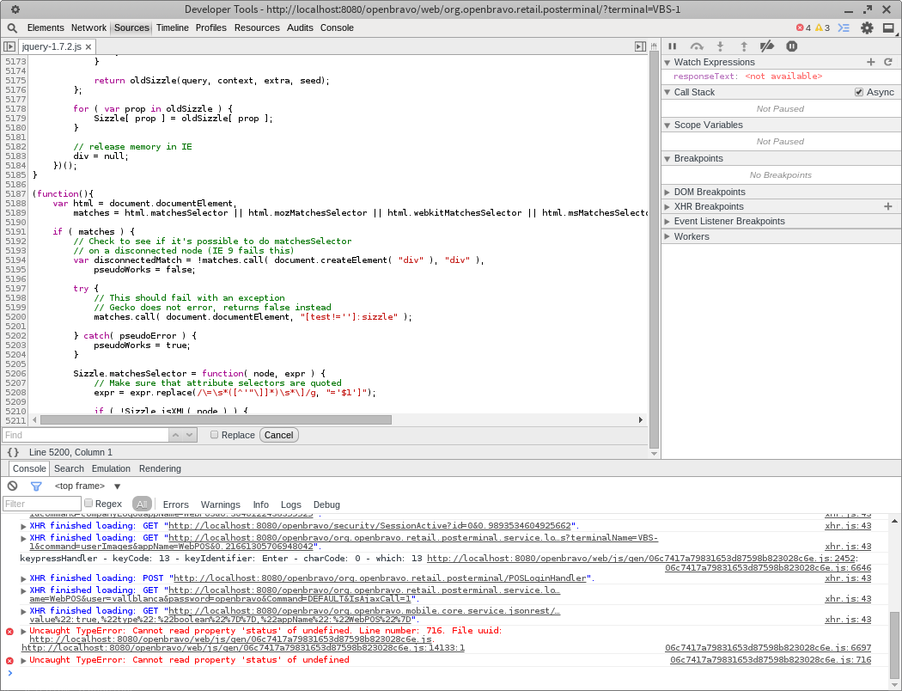Switch to the Network panel

click(x=88, y=28)
